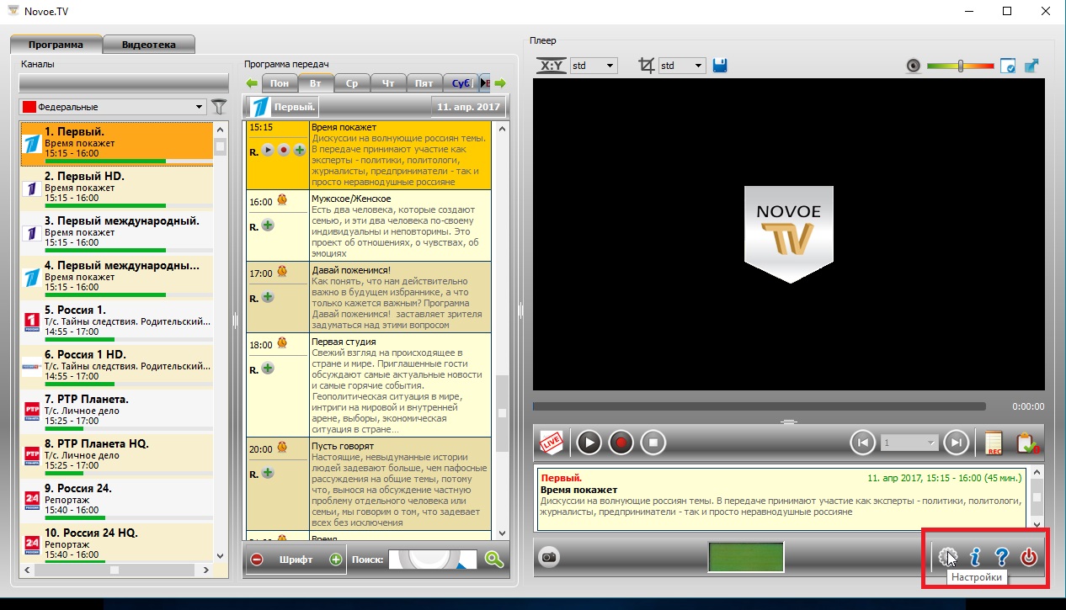Screen dimensions: 1066x610
Task: Select channel 9. Россия 24.
Action: click(117, 499)
